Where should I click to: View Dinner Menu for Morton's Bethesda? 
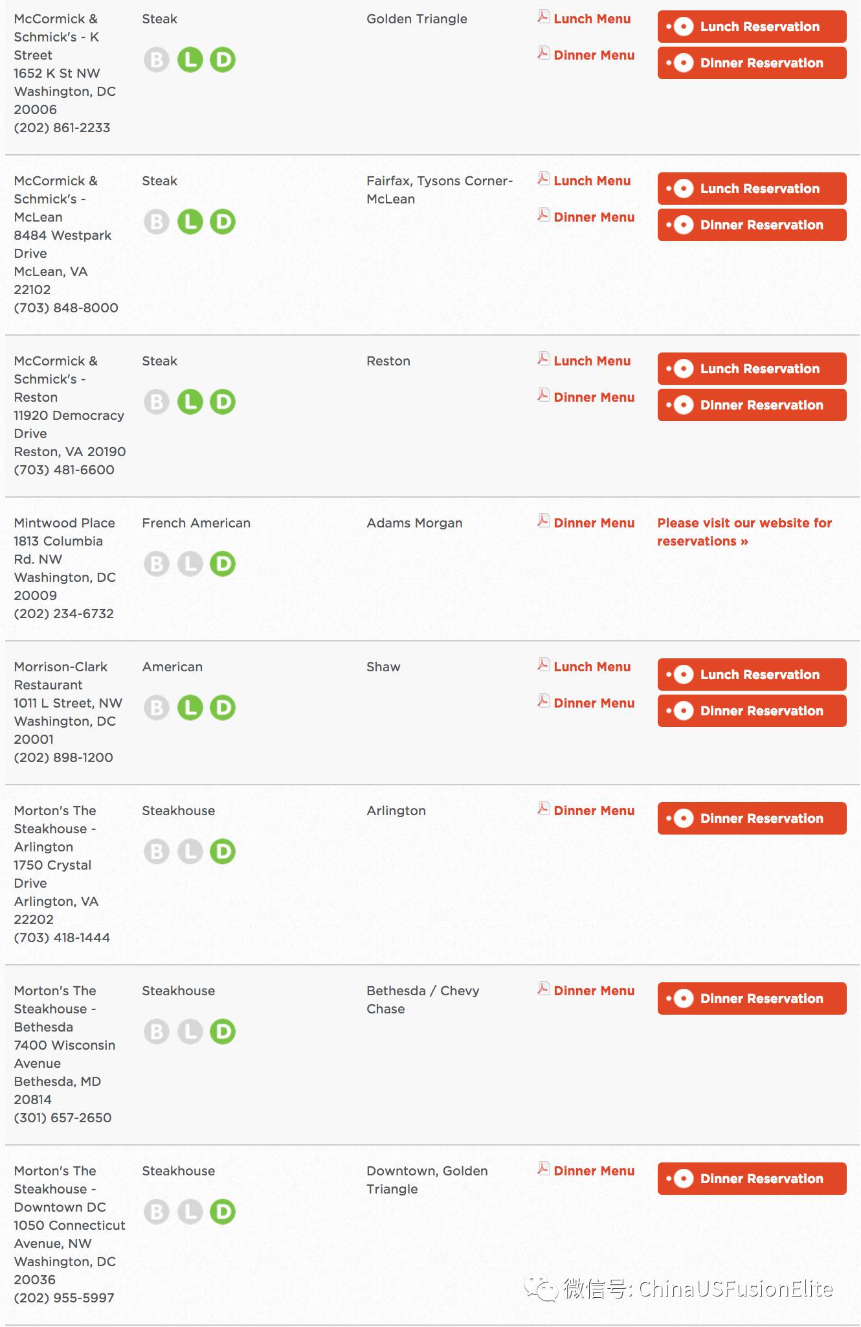click(594, 991)
